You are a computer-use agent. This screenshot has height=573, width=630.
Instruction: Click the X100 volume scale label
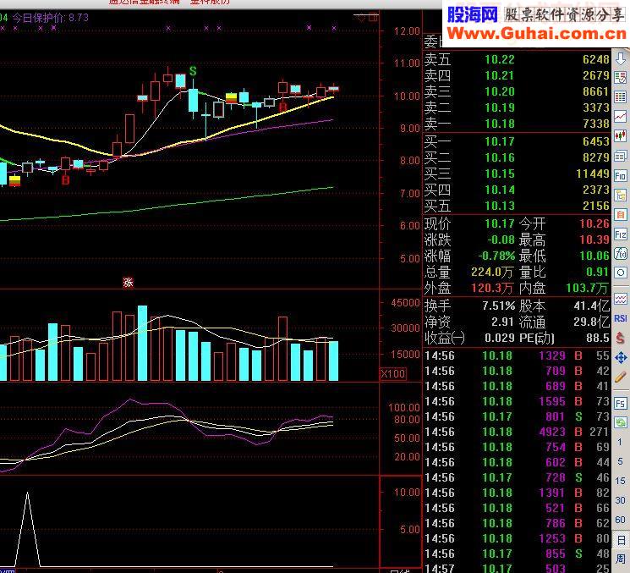point(393,373)
